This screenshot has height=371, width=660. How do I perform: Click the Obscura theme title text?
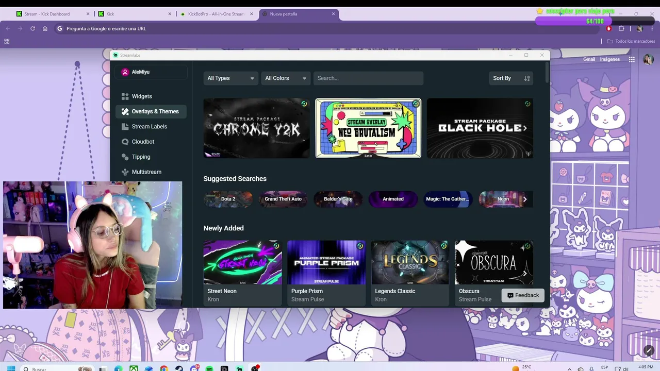469,291
